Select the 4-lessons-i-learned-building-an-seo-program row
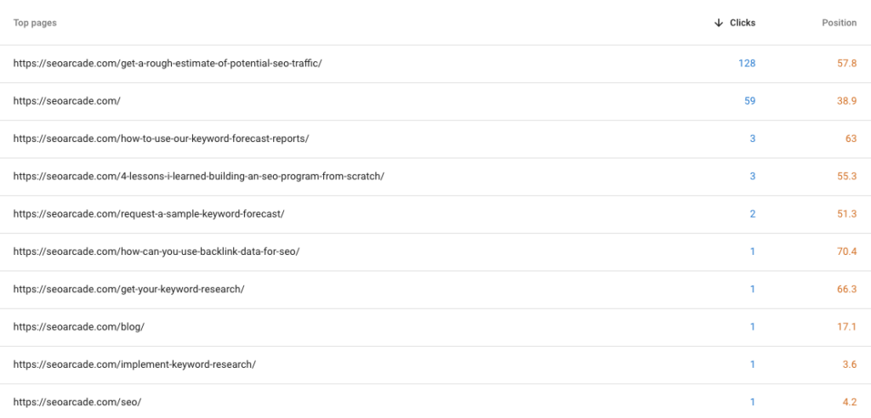The width and height of the screenshot is (871, 418). 435,177
